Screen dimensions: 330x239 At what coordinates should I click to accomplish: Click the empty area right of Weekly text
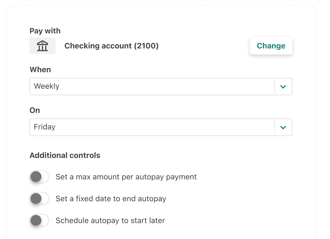[171, 86]
